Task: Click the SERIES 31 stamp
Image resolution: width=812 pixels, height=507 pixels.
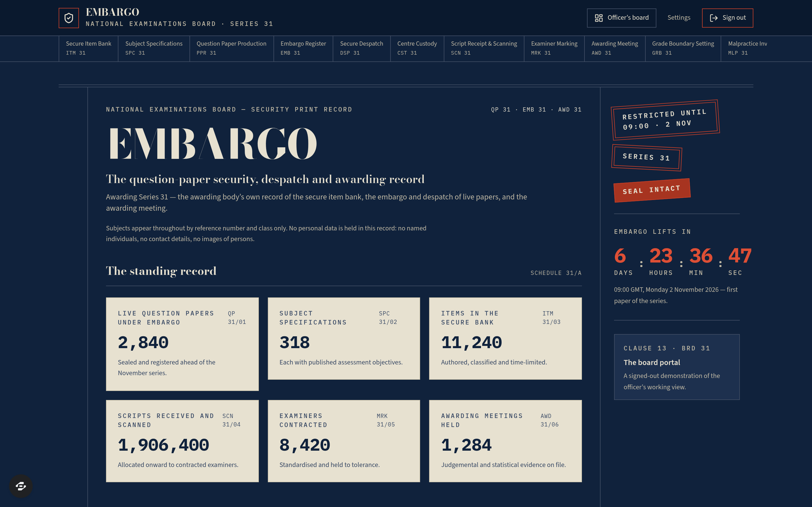Action: (x=646, y=157)
